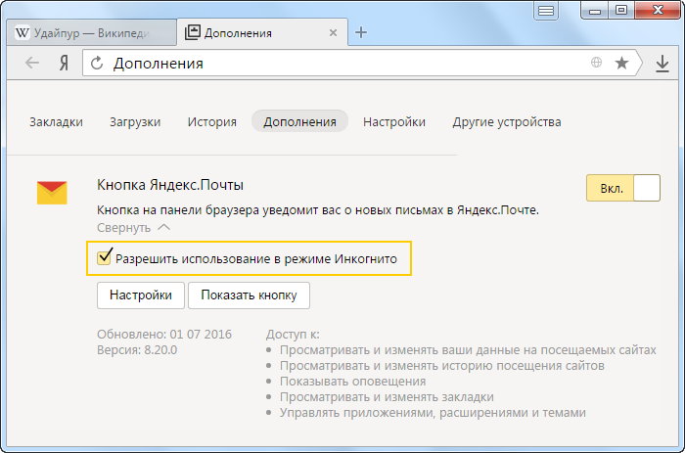Click the Показывать оповещения permission line
The image size is (685, 453).
[x=352, y=382]
